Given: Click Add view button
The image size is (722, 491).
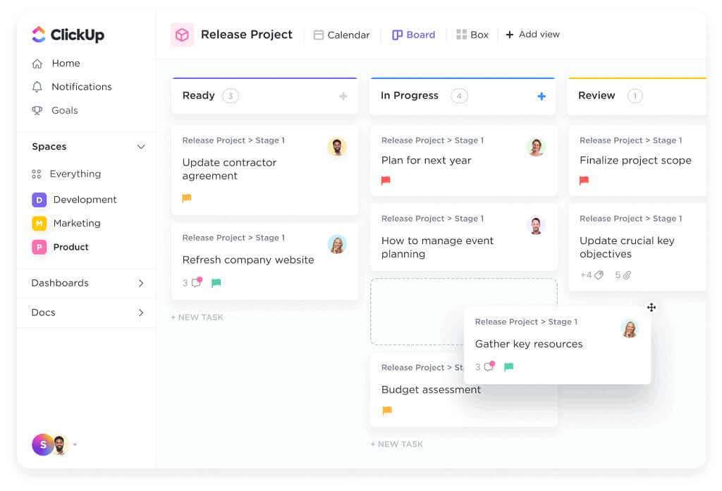Looking at the screenshot, I should (x=532, y=35).
